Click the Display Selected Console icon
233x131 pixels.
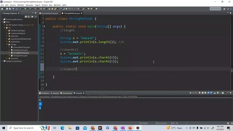(x=218, y=93)
